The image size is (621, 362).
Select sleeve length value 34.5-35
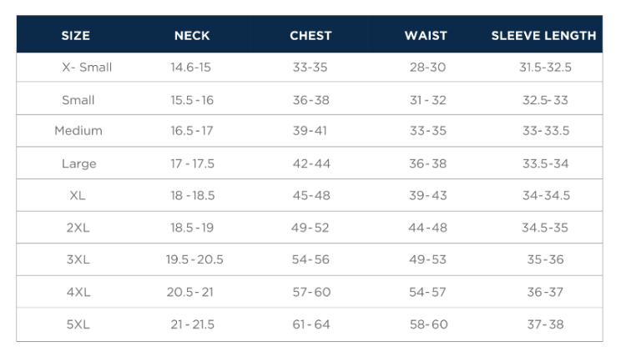coord(545,228)
